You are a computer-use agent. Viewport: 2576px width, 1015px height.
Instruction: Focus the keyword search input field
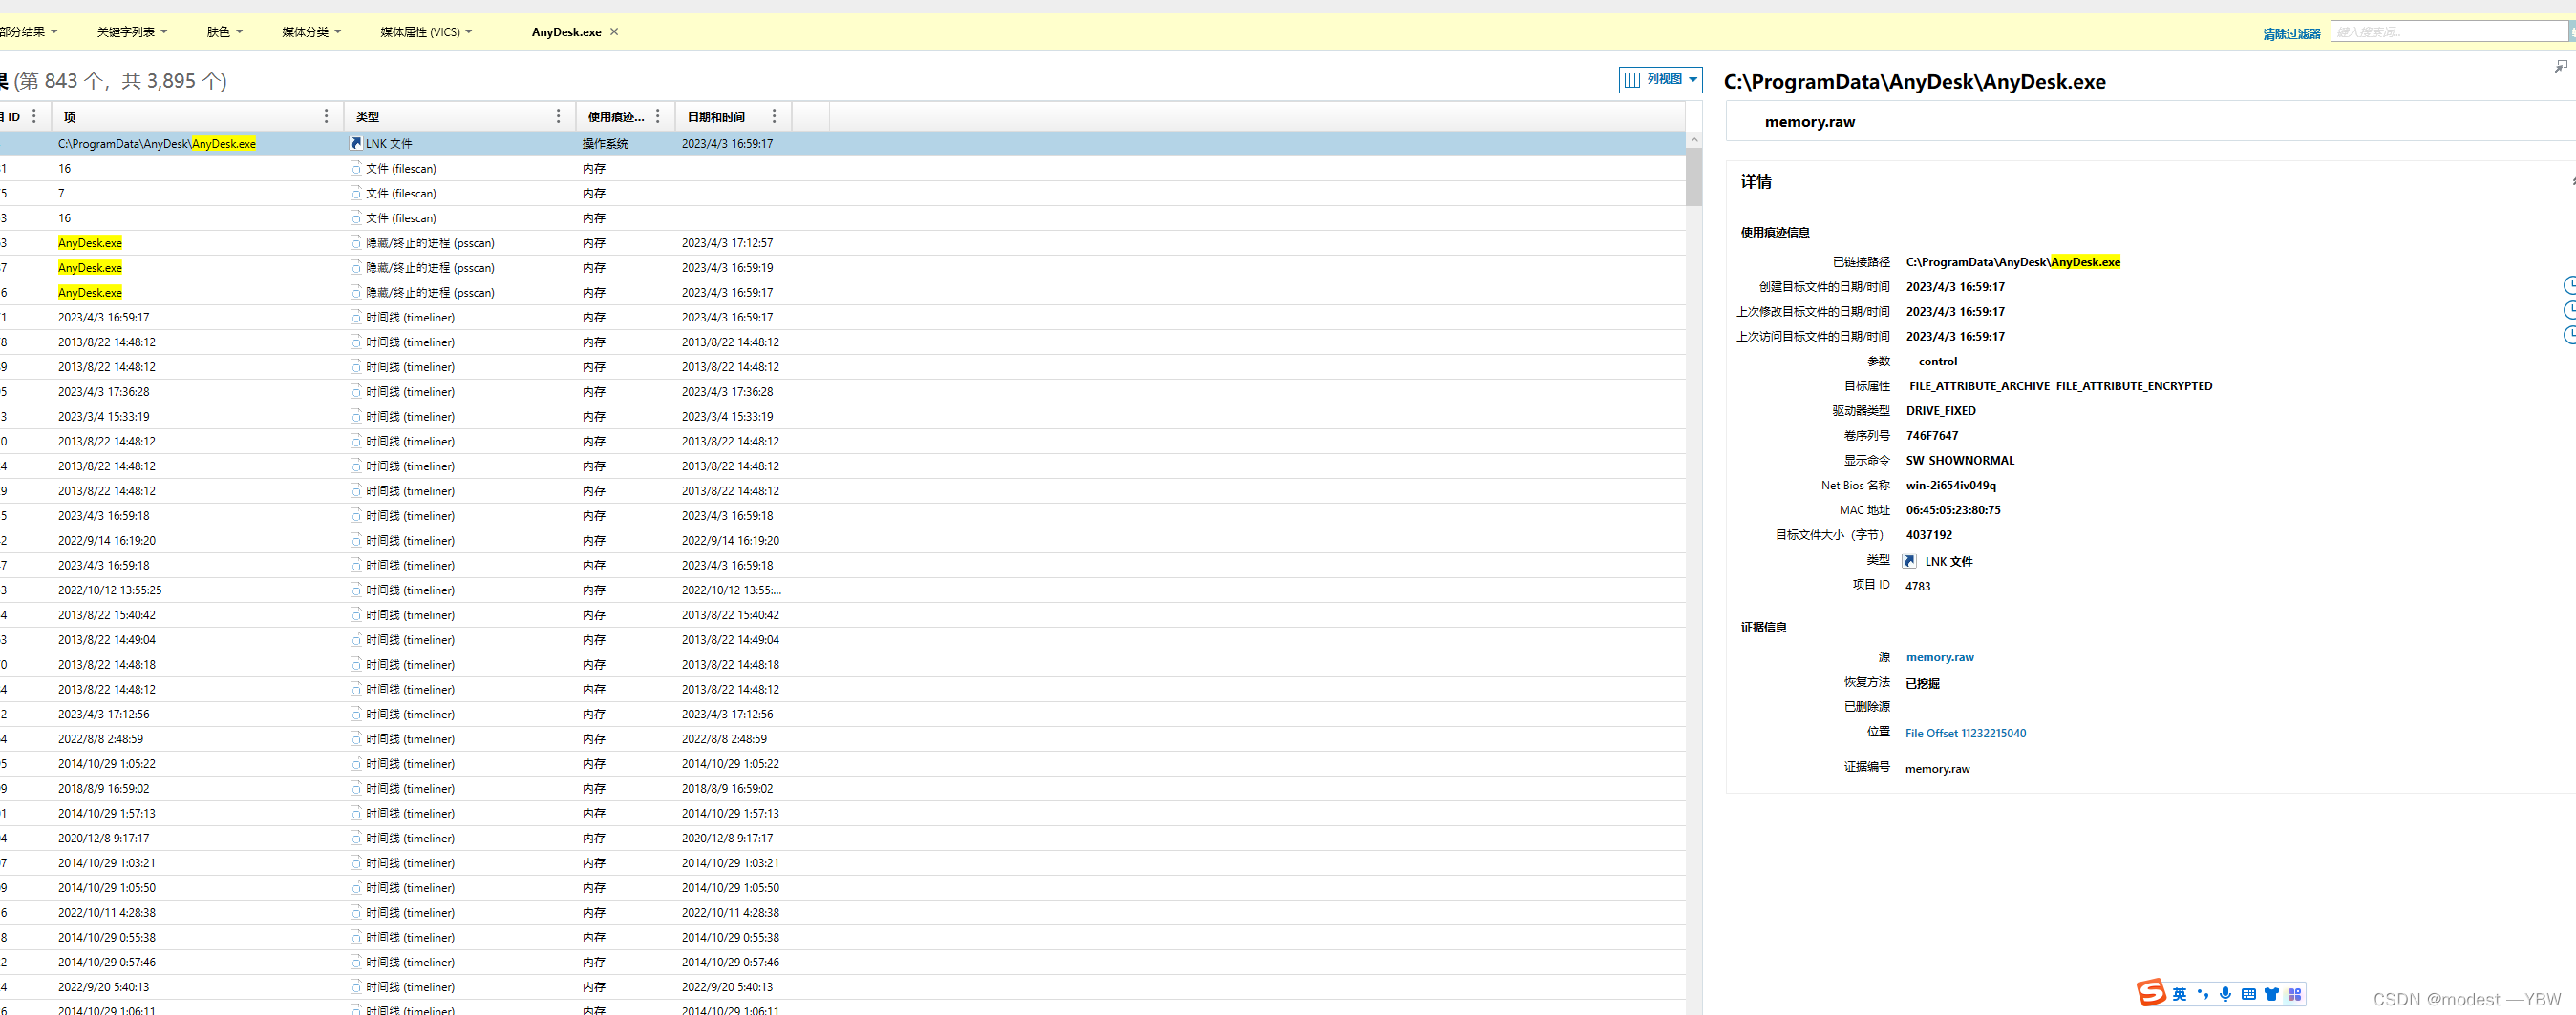(x=2448, y=32)
